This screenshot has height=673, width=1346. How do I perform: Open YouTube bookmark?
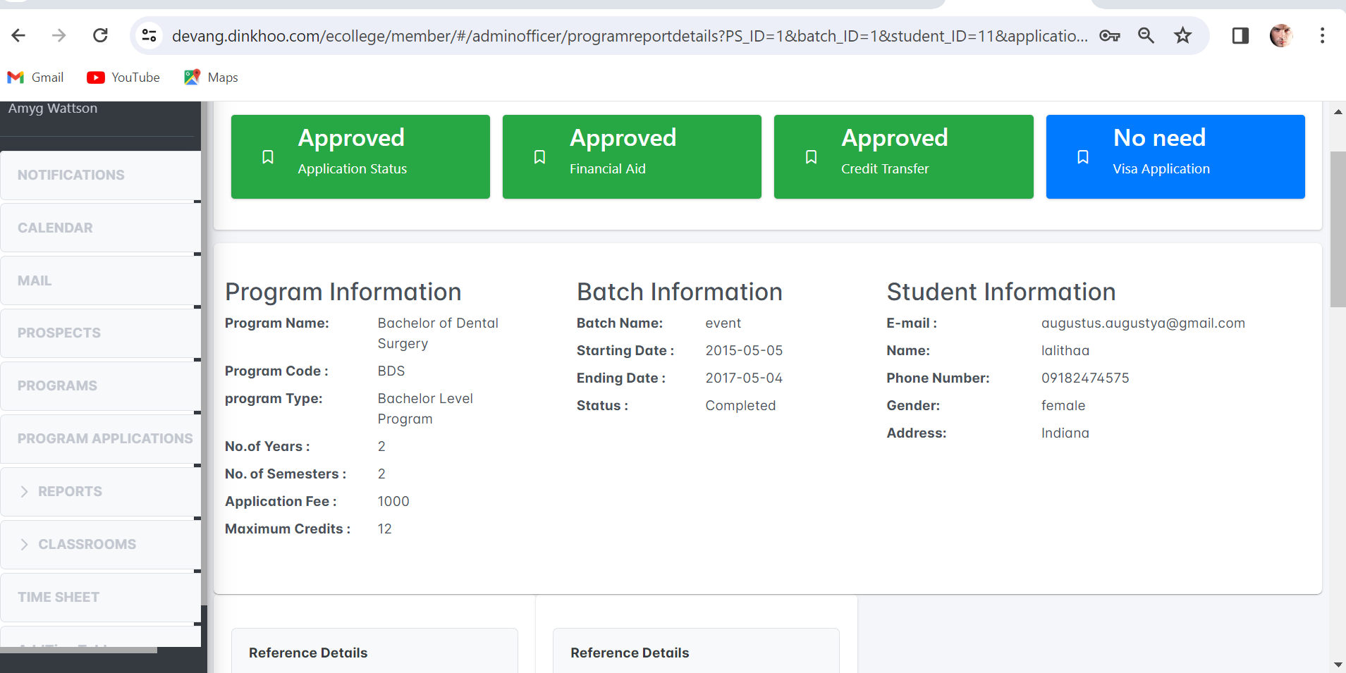[123, 78]
